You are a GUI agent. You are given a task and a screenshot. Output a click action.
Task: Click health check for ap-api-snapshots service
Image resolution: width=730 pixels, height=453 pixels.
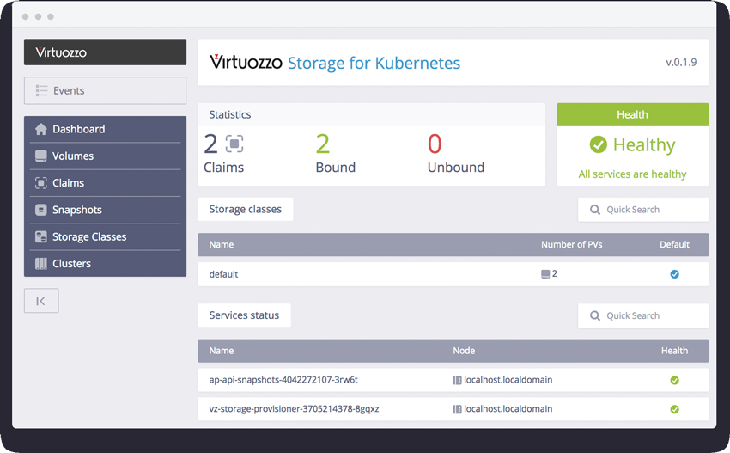(674, 380)
